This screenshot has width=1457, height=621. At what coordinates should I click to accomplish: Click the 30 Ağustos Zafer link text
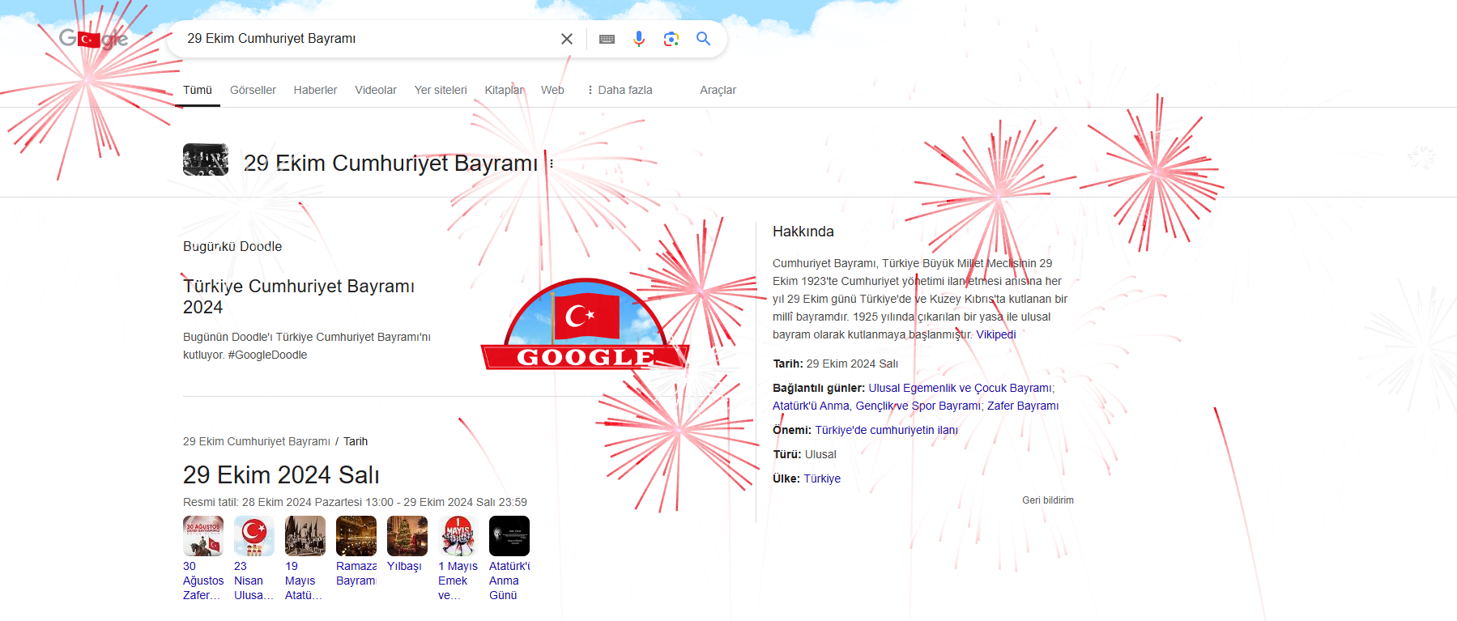pyautogui.click(x=203, y=581)
